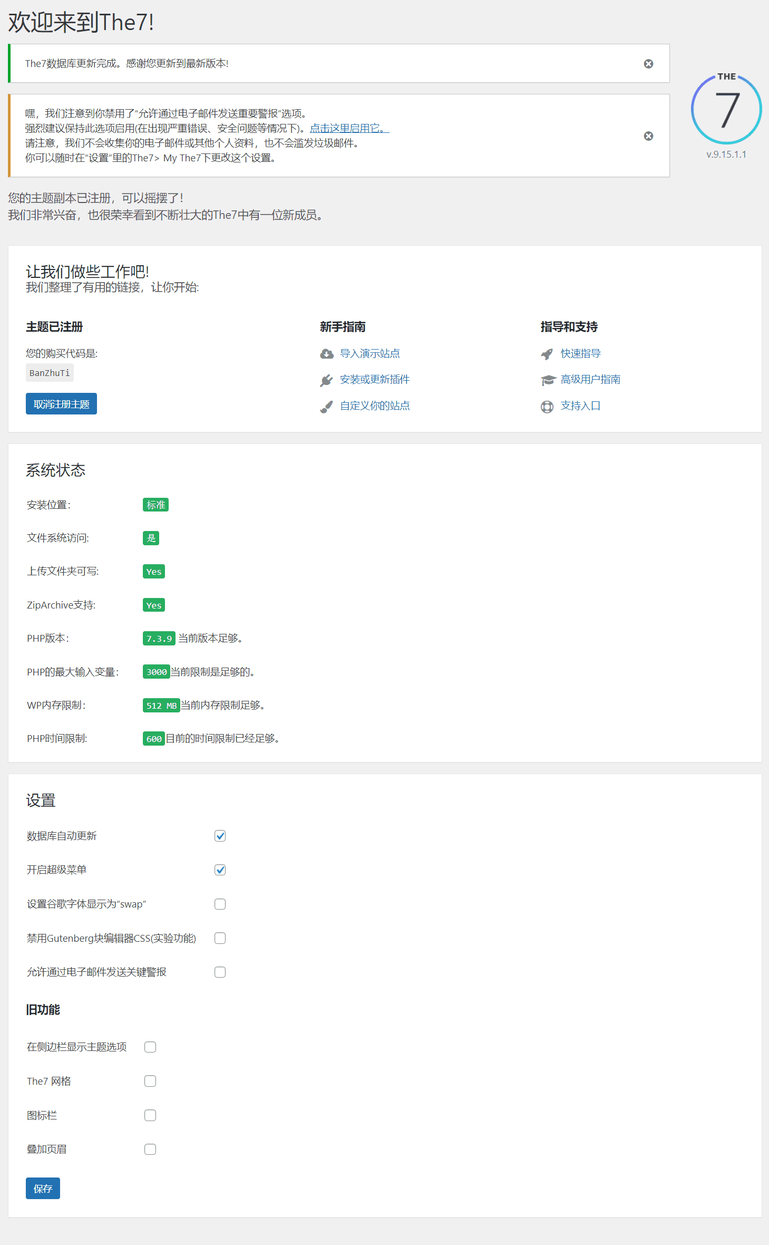Click the 保存 button
The image size is (769, 1245).
click(x=43, y=1188)
